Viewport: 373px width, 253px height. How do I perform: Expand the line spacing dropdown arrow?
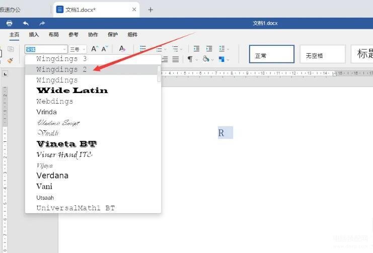pyautogui.click(x=228, y=49)
